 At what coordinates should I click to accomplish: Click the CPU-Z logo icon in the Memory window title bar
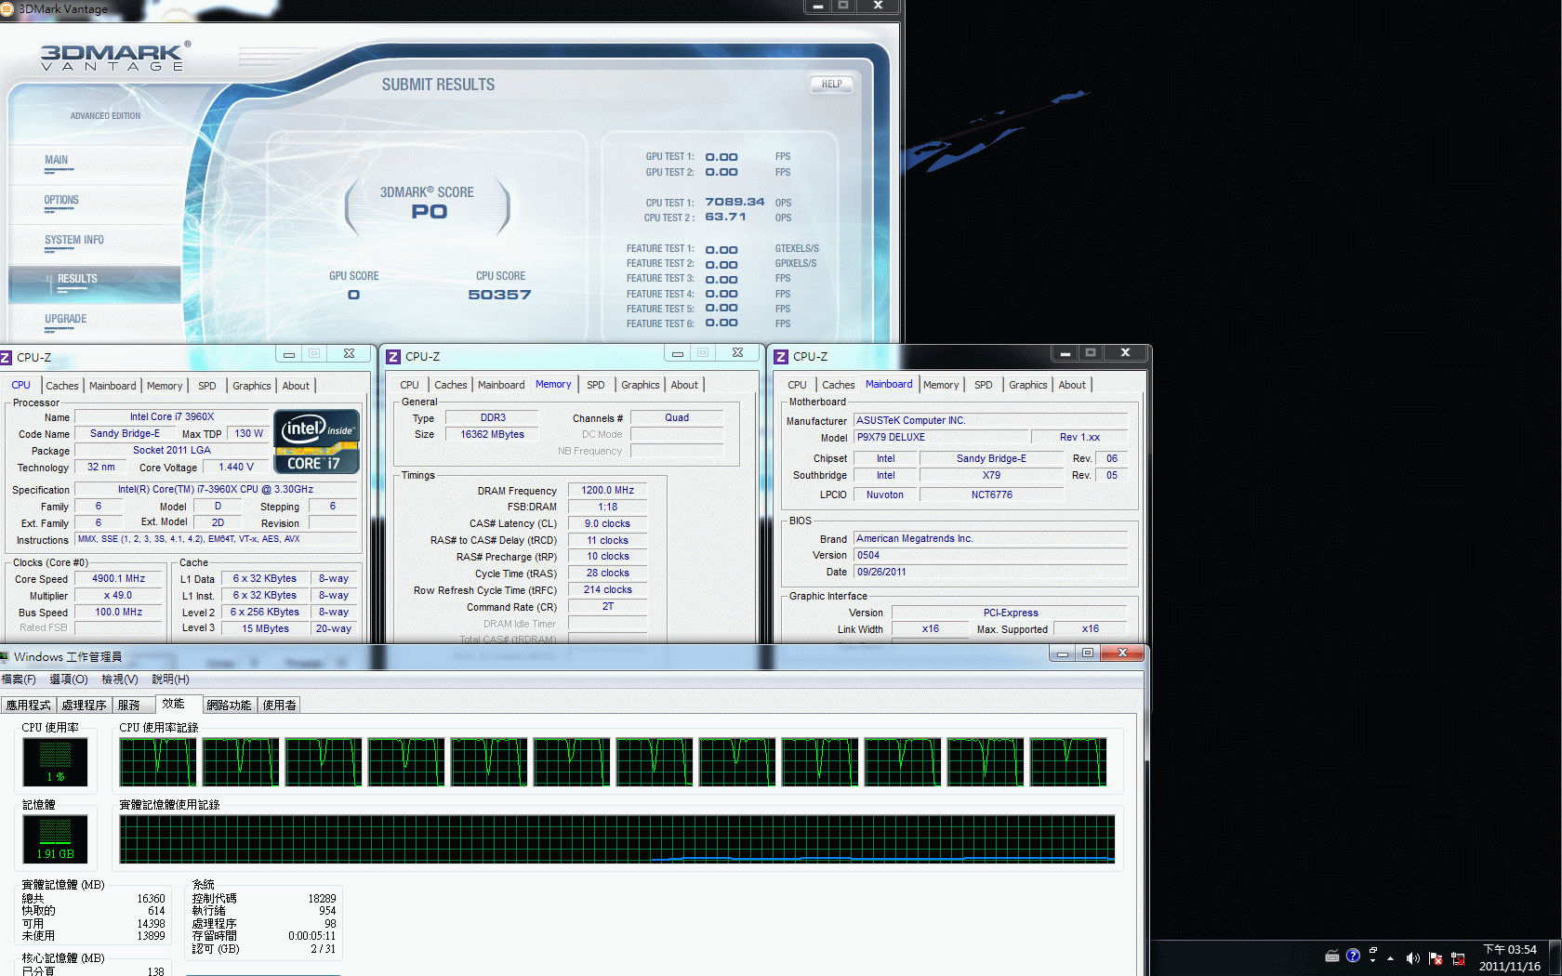pos(393,357)
